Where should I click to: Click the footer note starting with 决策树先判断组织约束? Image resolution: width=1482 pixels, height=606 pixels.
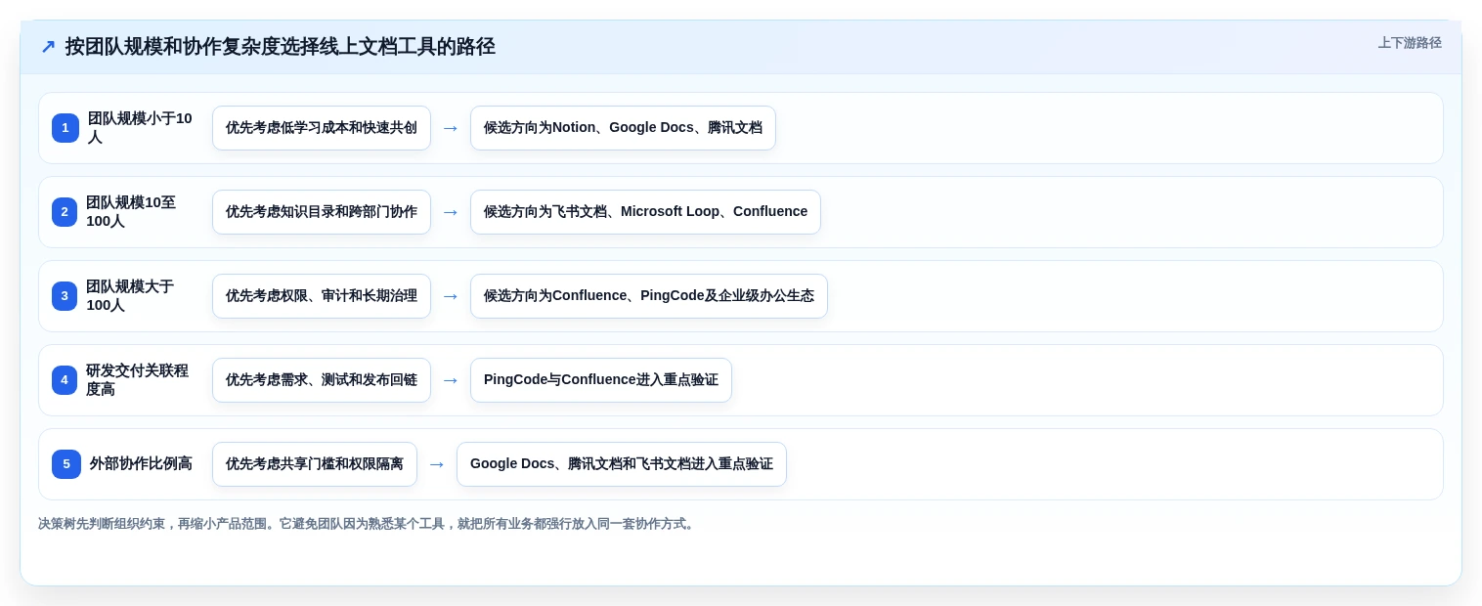tap(368, 524)
